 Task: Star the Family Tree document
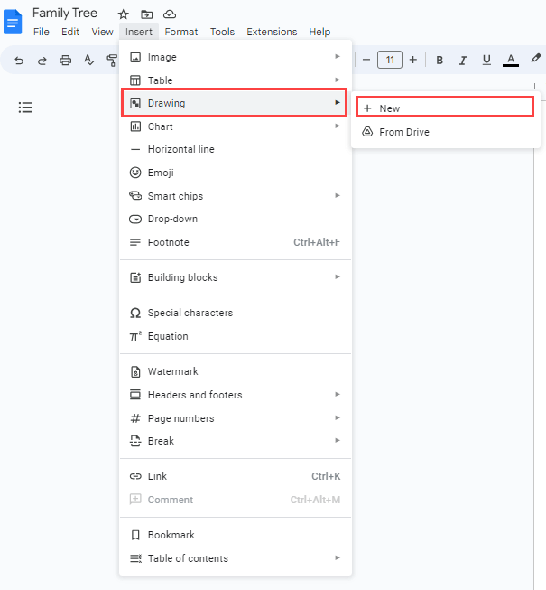pyautogui.click(x=124, y=14)
